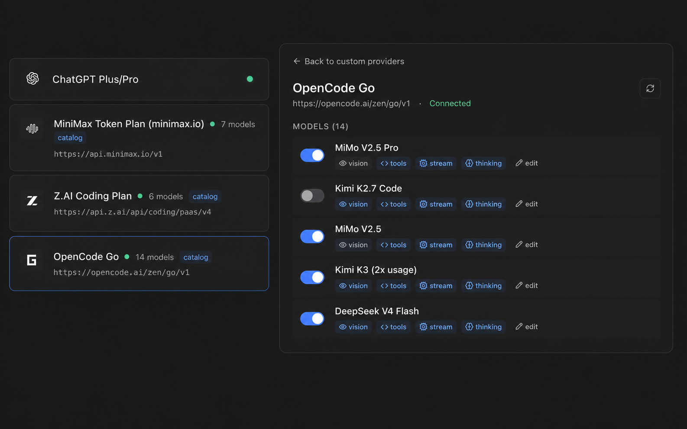Image resolution: width=687 pixels, height=429 pixels.
Task: Click catalog badge on OpenCode Go
Action: point(196,257)
